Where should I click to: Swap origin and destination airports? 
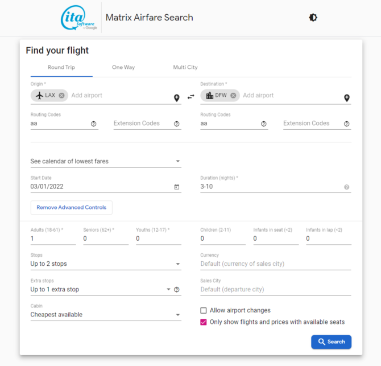pos(191,97)
